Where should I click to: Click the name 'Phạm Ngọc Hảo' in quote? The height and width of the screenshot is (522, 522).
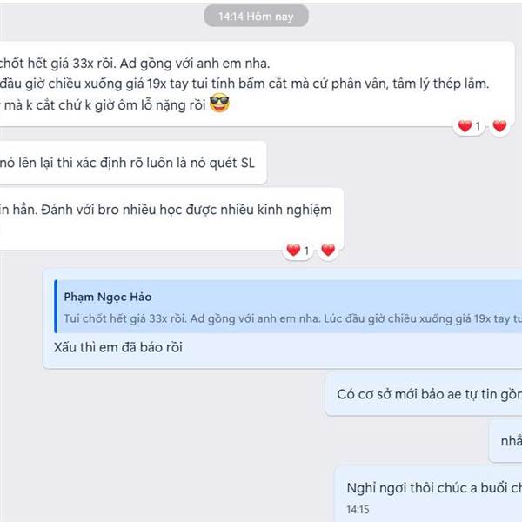click(x=108, y=297)
